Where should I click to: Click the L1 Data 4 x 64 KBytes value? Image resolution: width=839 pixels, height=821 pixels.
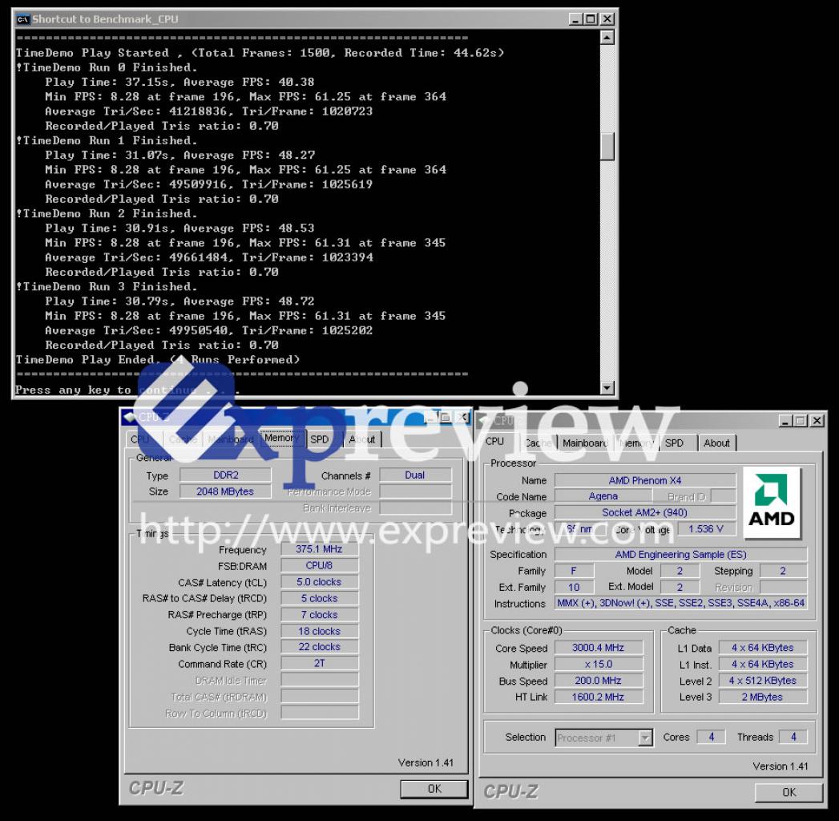click(x=763, y=648)
